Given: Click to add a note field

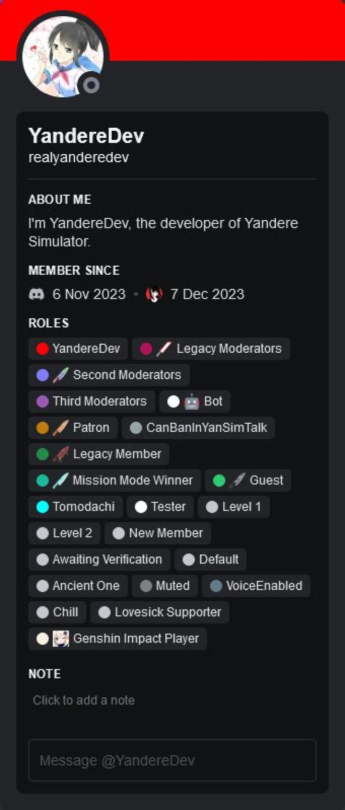Looking at the screenshot, I should click(x=84, y=700).
